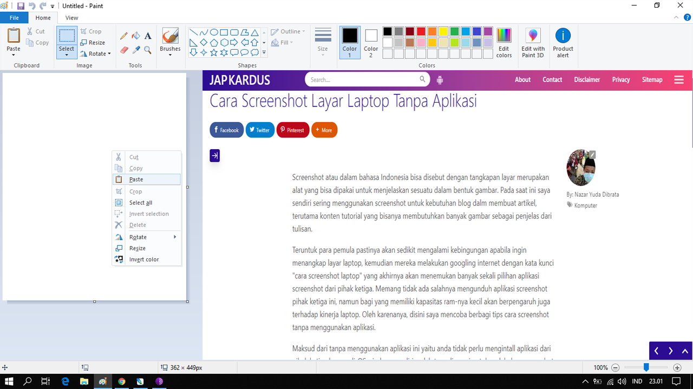Choose the Curve shape
The width and height of the screenshot is (693, 389).
coord(204,32)
